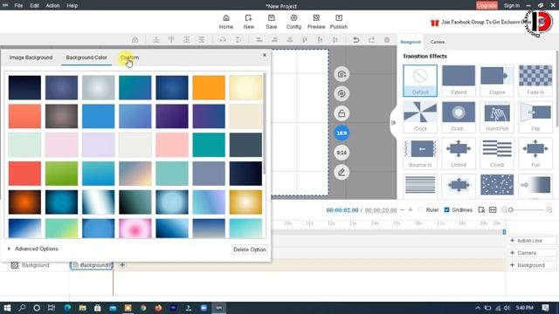Pick the solid teal background swatch

209,145
